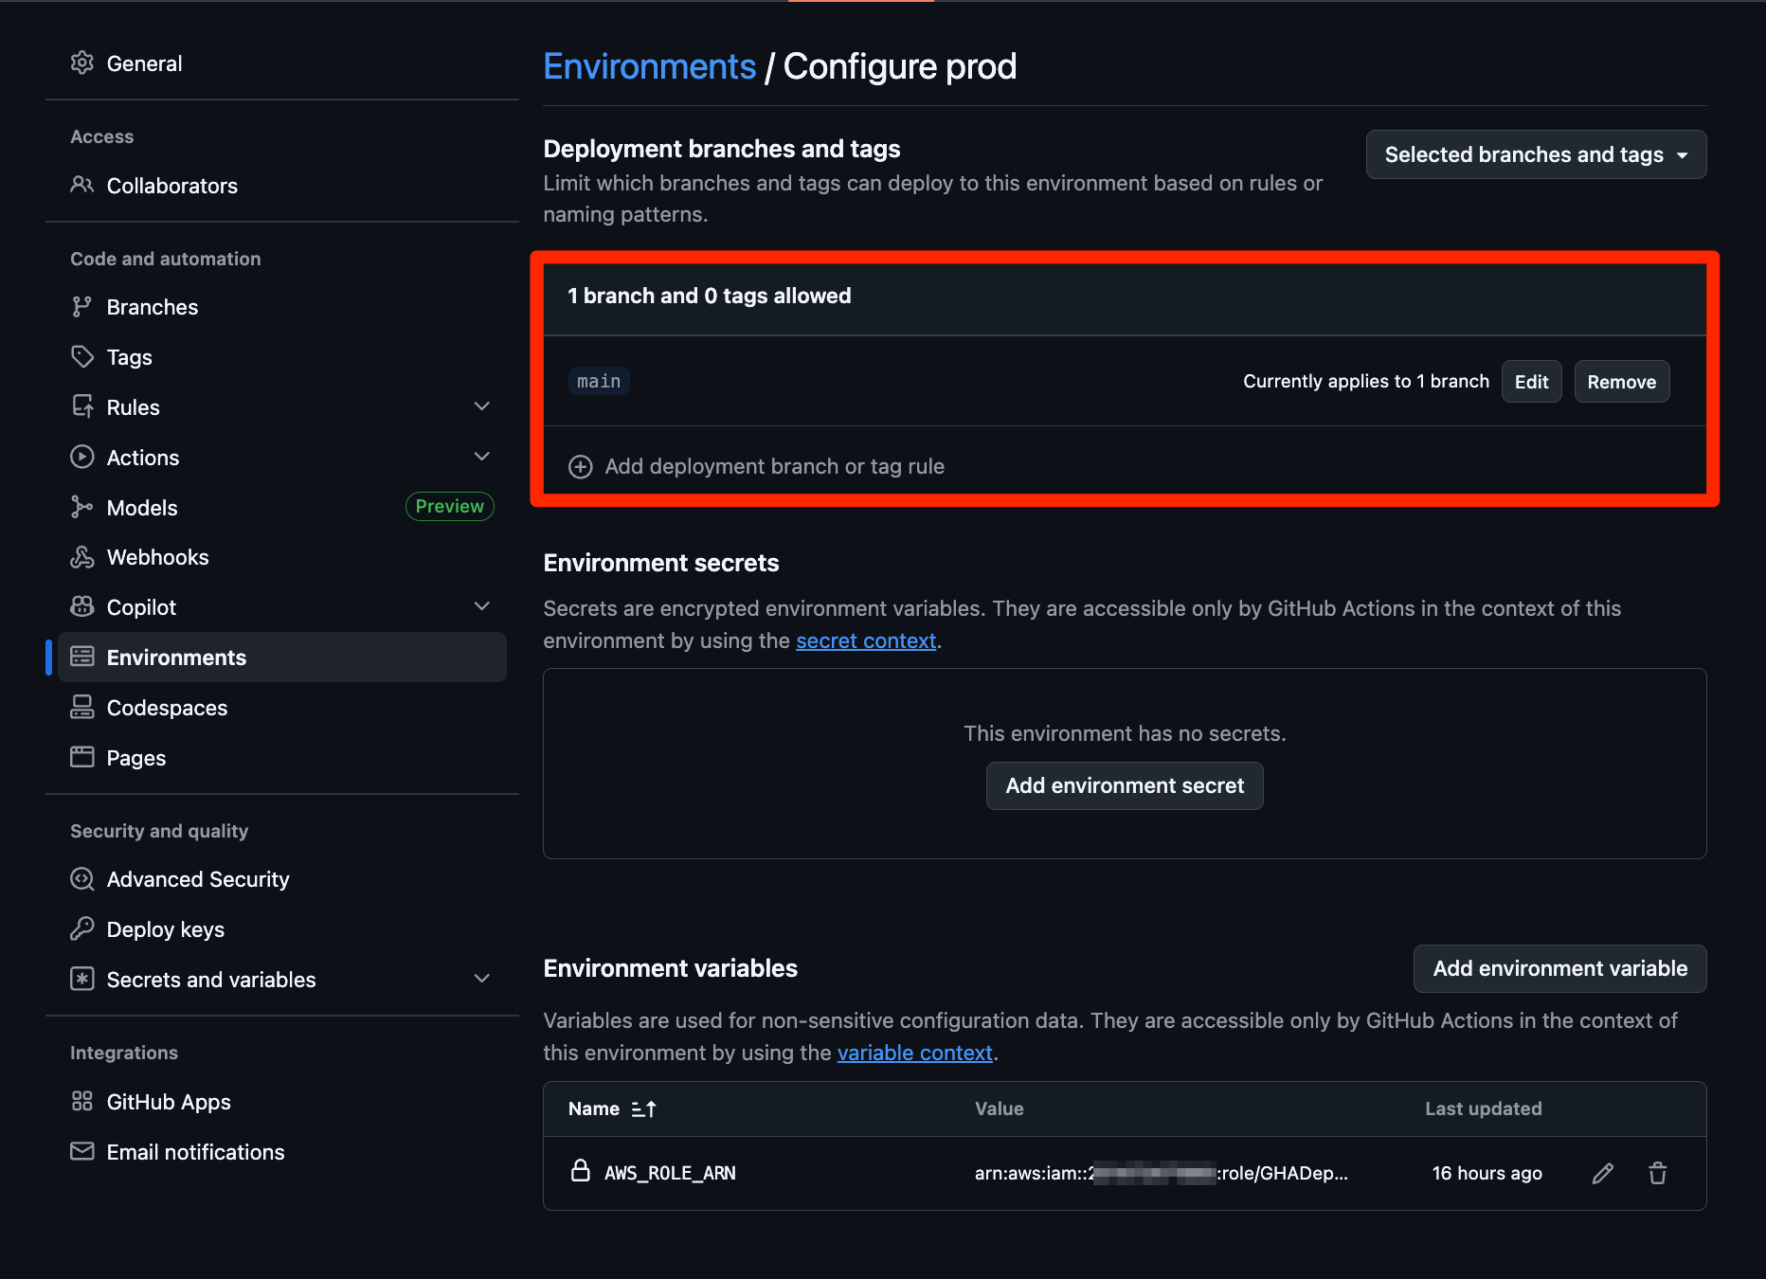Expand the Copilot section chevron

point(482,606)
